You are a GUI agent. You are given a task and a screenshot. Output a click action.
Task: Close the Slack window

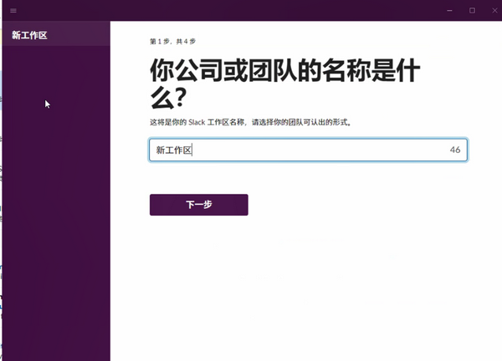point(494,11)
